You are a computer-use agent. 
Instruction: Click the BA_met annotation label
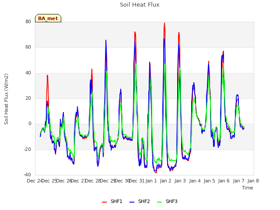click(48, 18)
